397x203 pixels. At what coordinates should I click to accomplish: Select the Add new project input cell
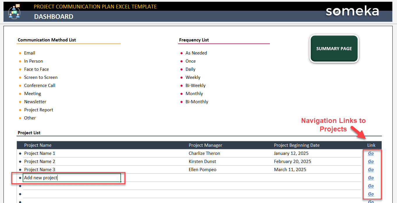[x=72, y=178]
